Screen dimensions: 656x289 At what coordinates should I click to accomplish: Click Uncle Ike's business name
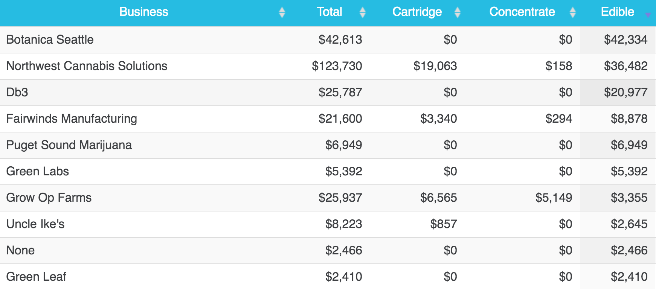(x=35, y=224)
